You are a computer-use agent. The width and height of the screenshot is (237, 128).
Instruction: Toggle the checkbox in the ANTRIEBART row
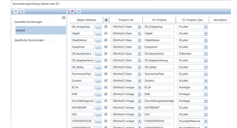click(x=106, y=107)
